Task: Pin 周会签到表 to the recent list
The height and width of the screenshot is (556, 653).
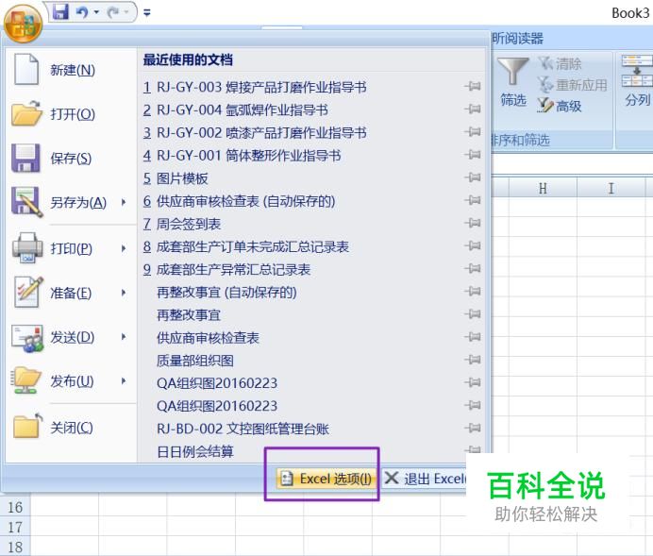Action: coord(473,223)
